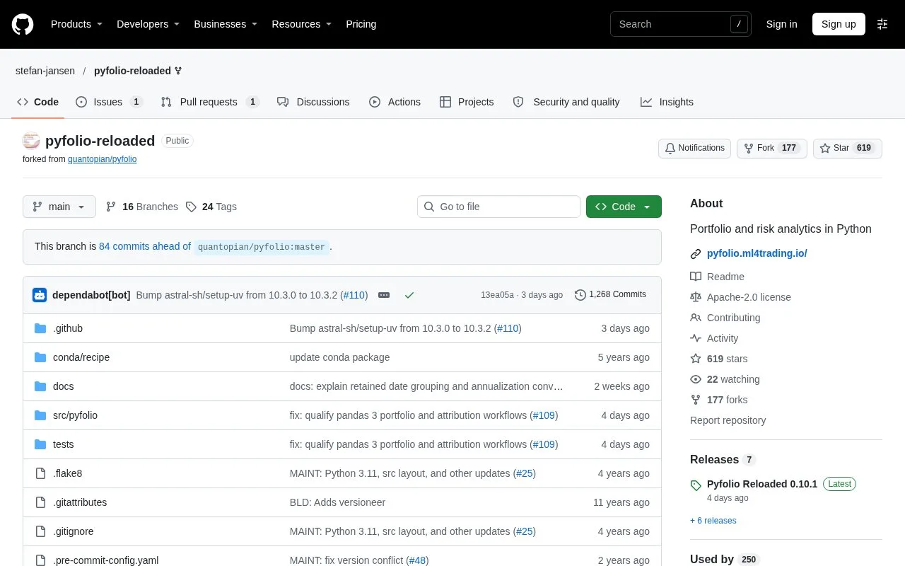Viewport: 905px width, 566px height.
Task: Expand the Developers menu
Action: pyautogui.click(x=148, y=24)
